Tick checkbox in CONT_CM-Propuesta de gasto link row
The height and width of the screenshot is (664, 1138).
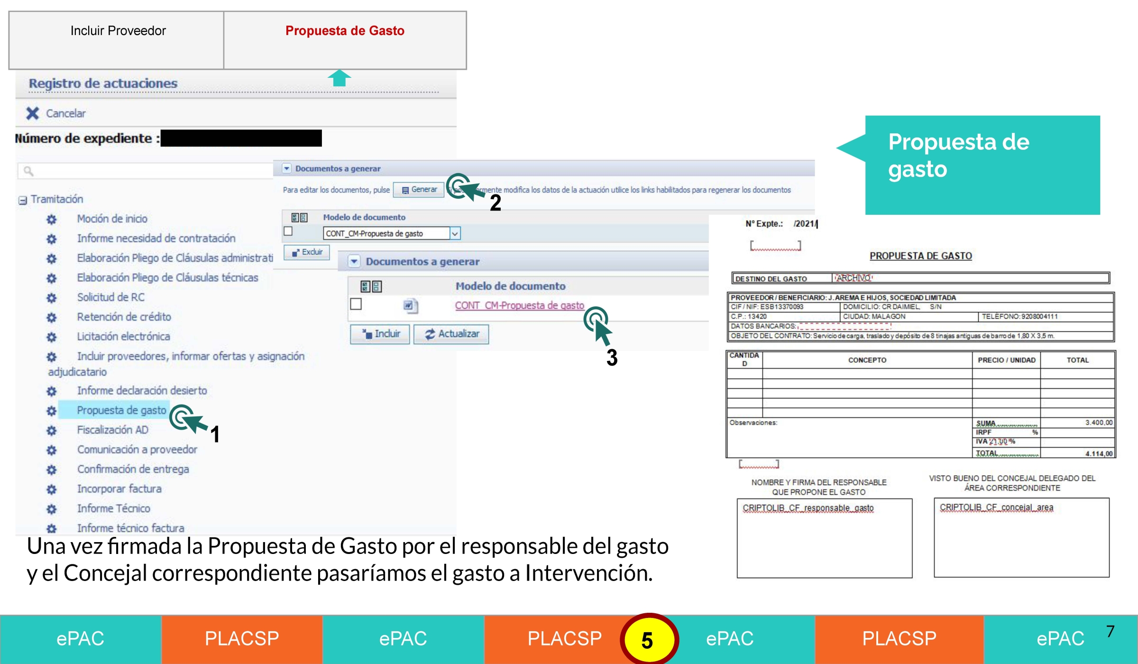[x=356, y=304]
